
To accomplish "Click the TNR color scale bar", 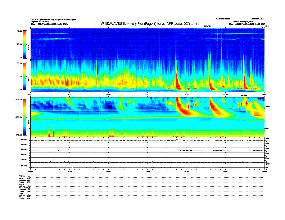I will coord(24,117).
